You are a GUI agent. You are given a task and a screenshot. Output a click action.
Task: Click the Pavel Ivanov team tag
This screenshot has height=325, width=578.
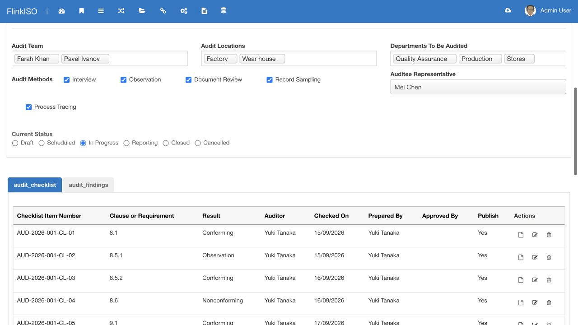pyautogui.click(x=85, y=59)
